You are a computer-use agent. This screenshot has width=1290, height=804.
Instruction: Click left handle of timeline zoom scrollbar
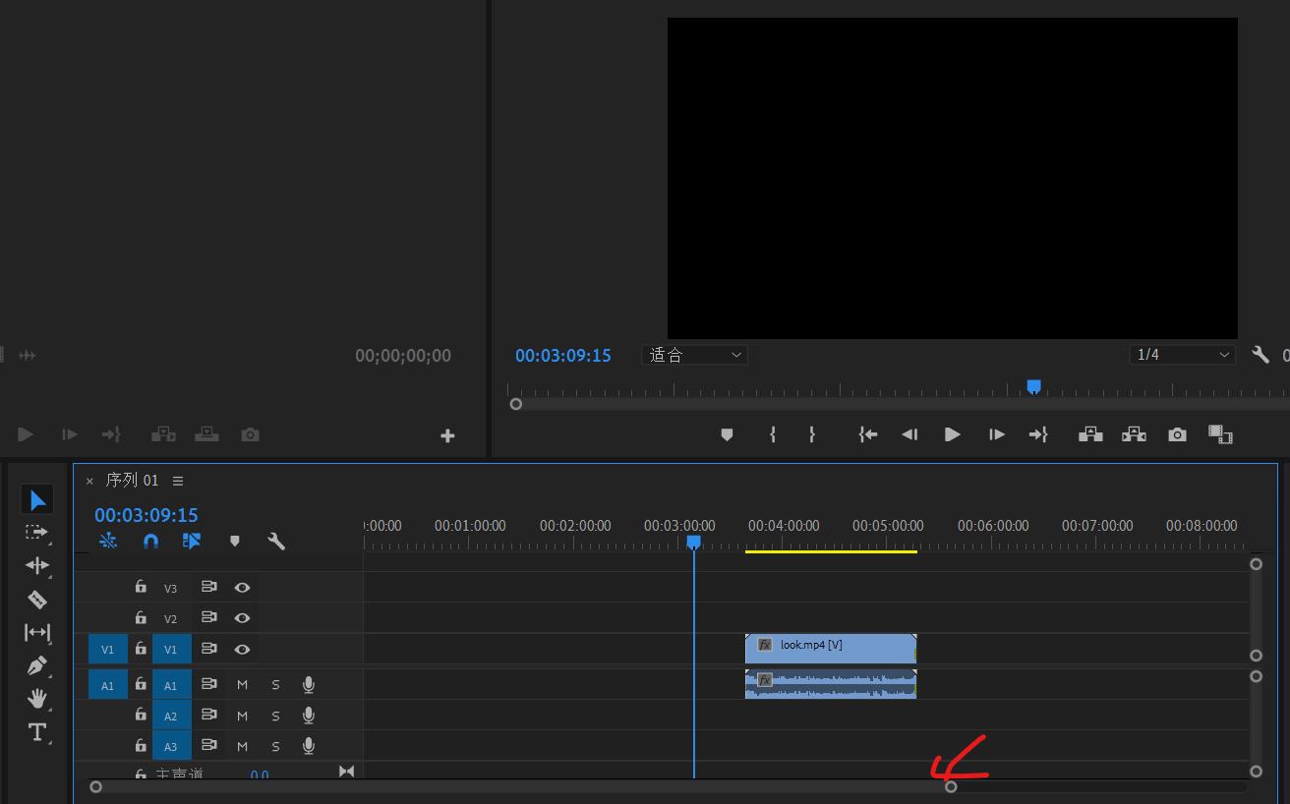click(95, 786)
